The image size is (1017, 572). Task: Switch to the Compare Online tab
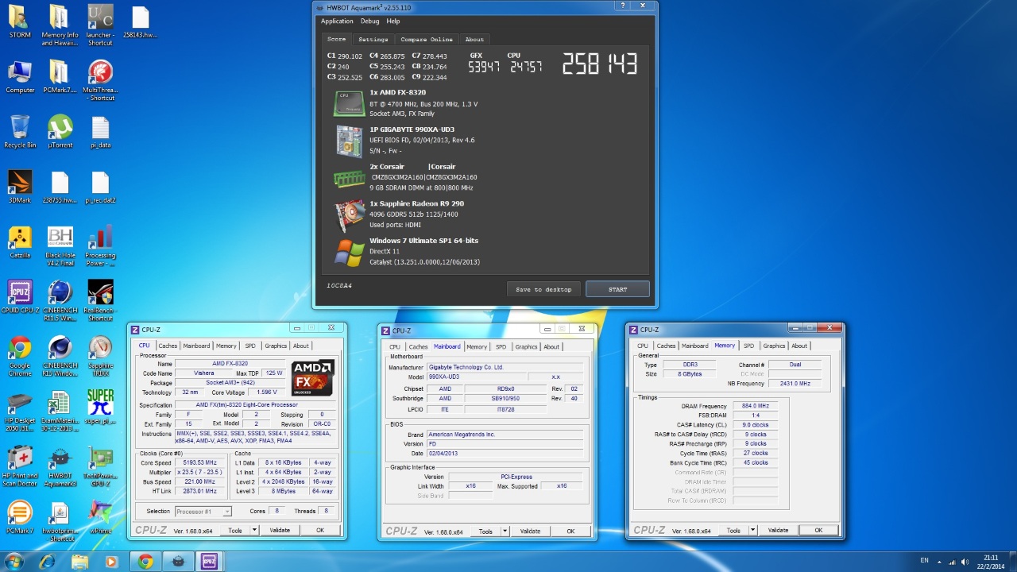pyautogui.click(x=427, y=39)
